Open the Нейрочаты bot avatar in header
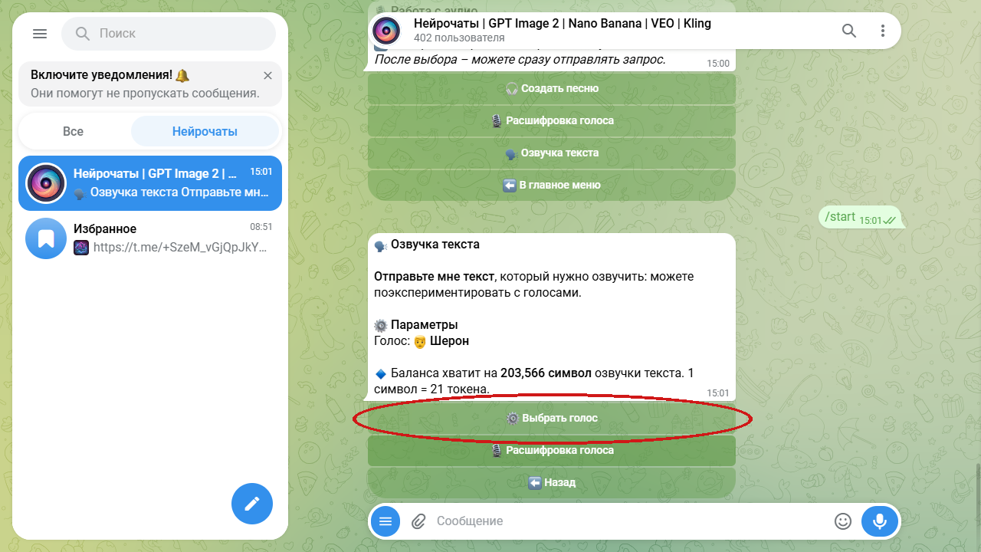This screenshot has width=981, height=552. pyautogui.click(x=386, y=31)
